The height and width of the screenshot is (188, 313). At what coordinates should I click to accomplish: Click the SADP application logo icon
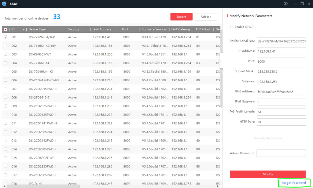tap(4, 4)
